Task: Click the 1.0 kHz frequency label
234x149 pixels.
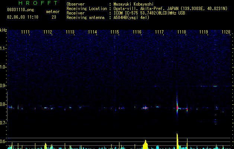Action: [x=3, y=67]
